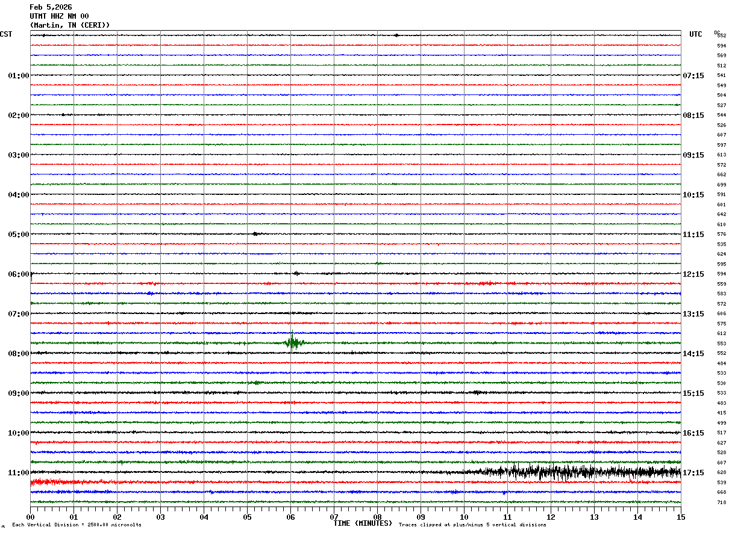The height and width of the screenshot is (533, 729).
Task: Click the 10:15 UTC time label
Action: (x=693, y=195)
